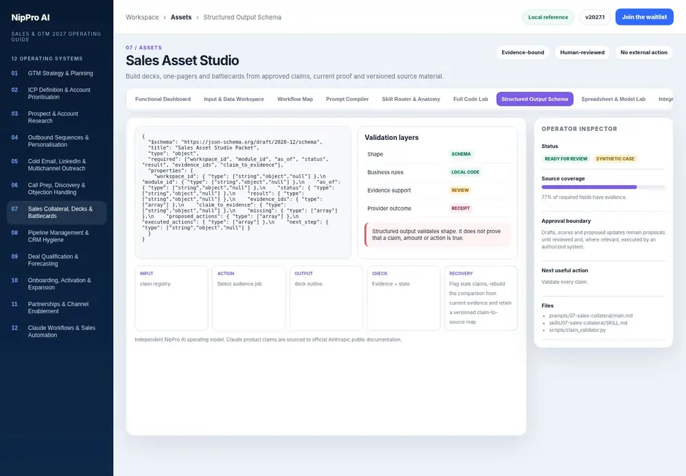Screen dimensions: 686x476
Task: Click the Local reference badge
Action: click(x=547, y=17)
